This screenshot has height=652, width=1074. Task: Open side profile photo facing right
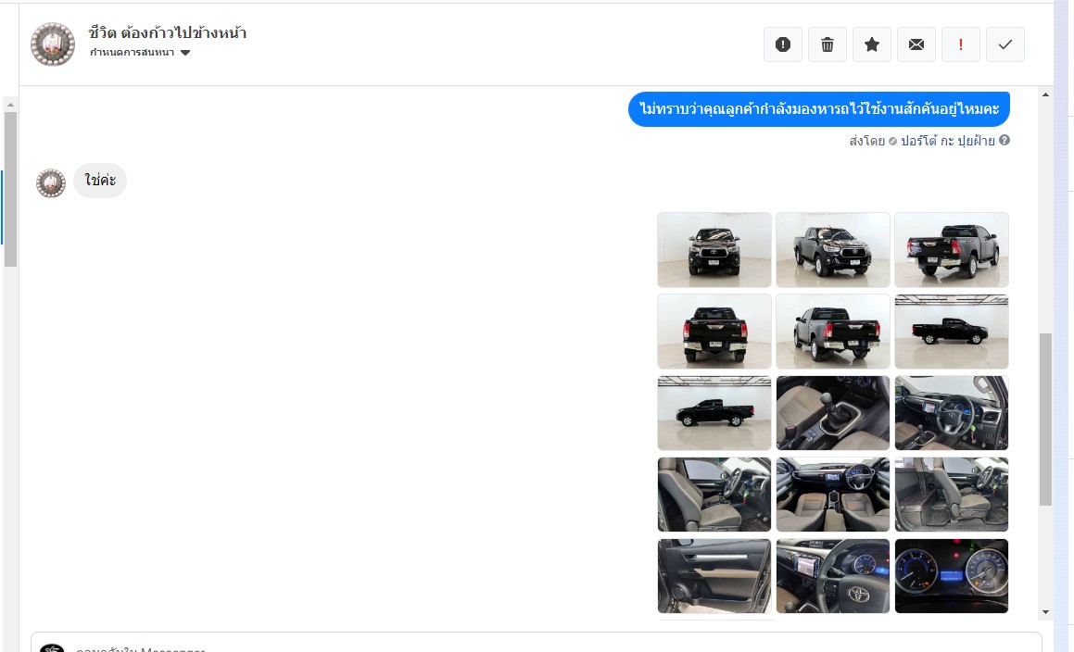click(x=952, y=332)
